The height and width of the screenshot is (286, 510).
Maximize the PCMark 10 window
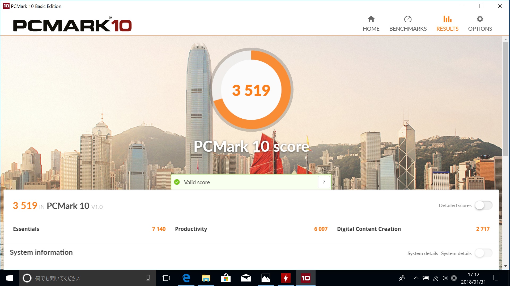point(481,6)
